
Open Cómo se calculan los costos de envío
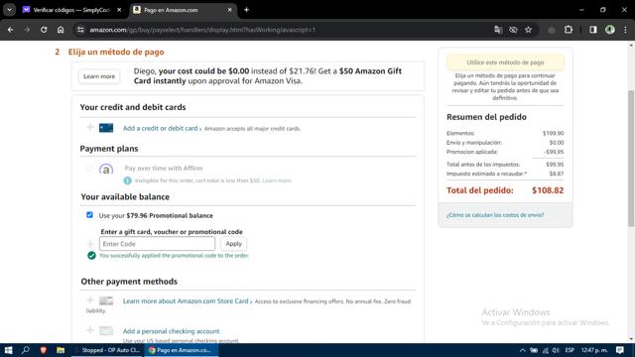click(x=495, y=215)
